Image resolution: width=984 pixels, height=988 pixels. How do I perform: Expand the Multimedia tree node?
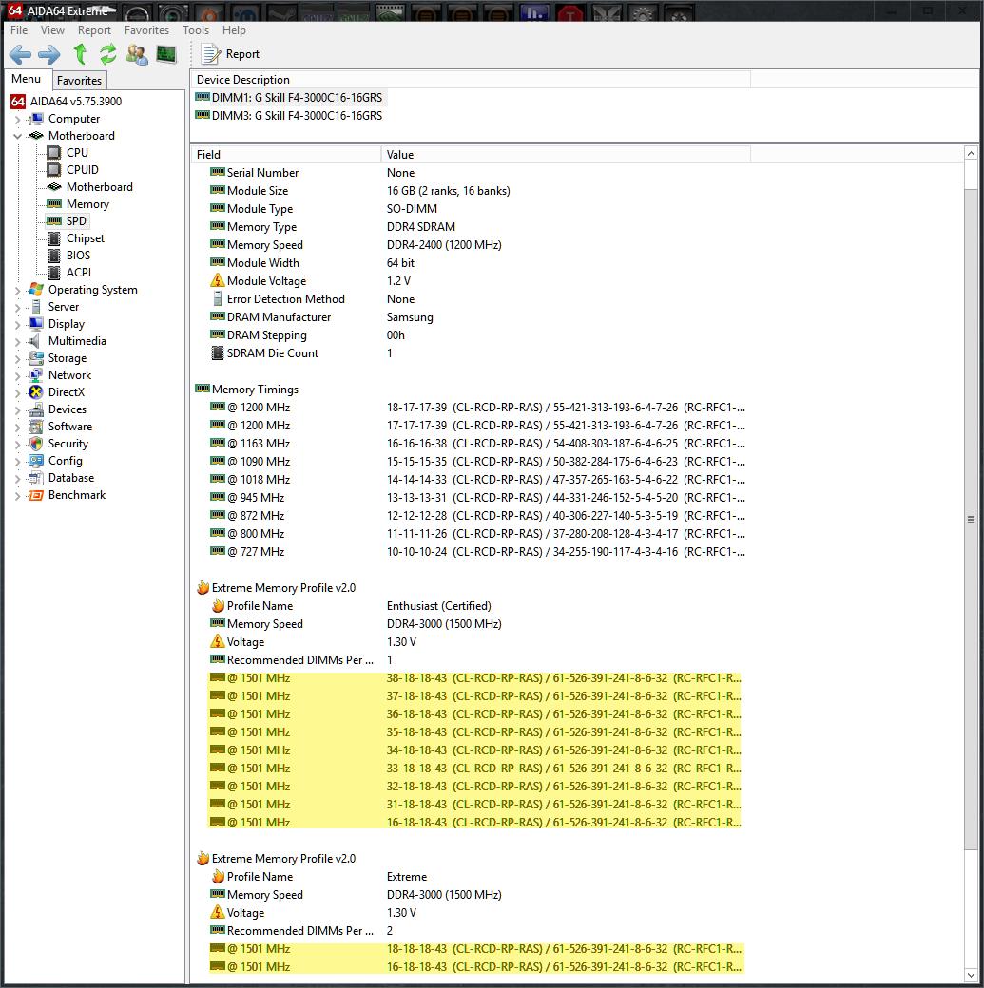point(18,341)
